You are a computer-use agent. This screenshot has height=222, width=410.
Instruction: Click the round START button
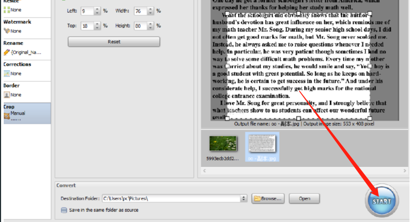click(x=382, y=201)
